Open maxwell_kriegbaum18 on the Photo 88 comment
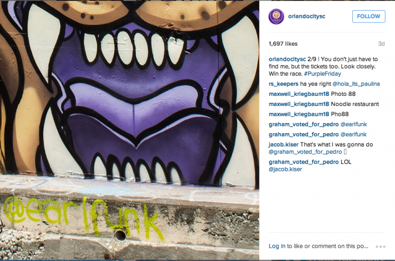395x261 pixels. (x=299, y=94)
